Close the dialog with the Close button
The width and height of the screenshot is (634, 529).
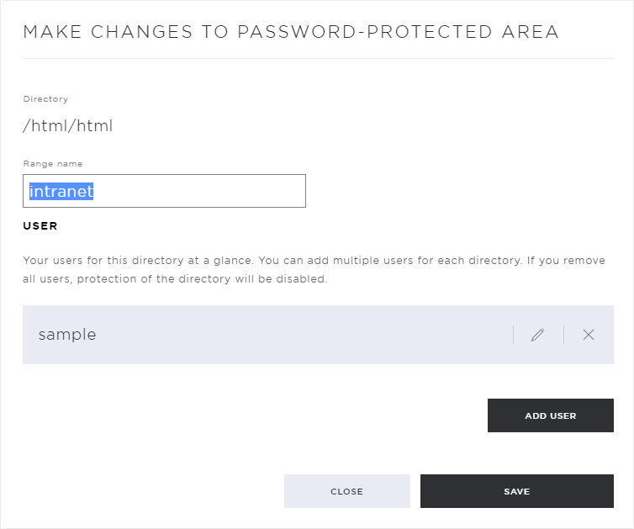coord(347,491)
